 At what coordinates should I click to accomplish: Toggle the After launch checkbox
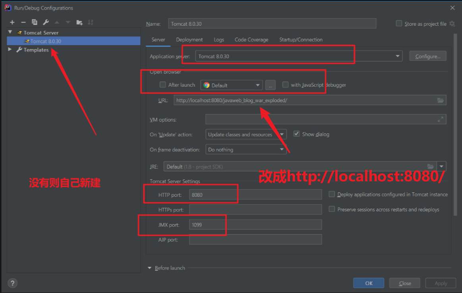pos(162,85)
